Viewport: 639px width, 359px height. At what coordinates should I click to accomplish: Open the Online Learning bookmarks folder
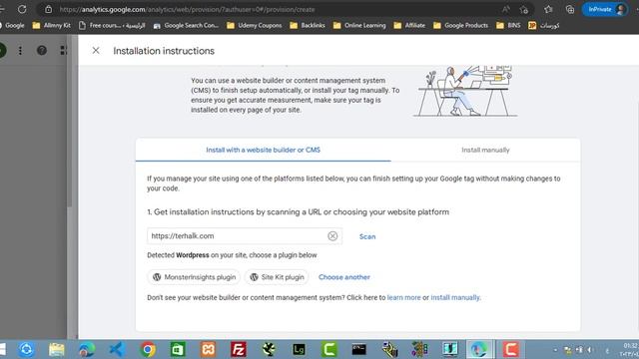pos(359,25)
